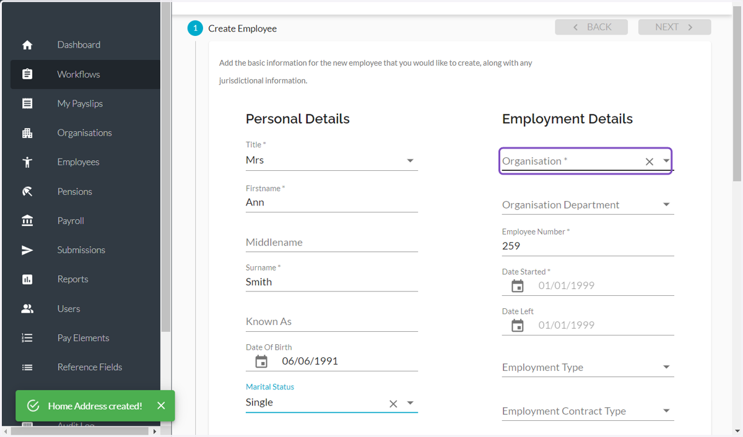
Task: Expand the Organisation dropdown arrow
Action: (x=666, y=161)
